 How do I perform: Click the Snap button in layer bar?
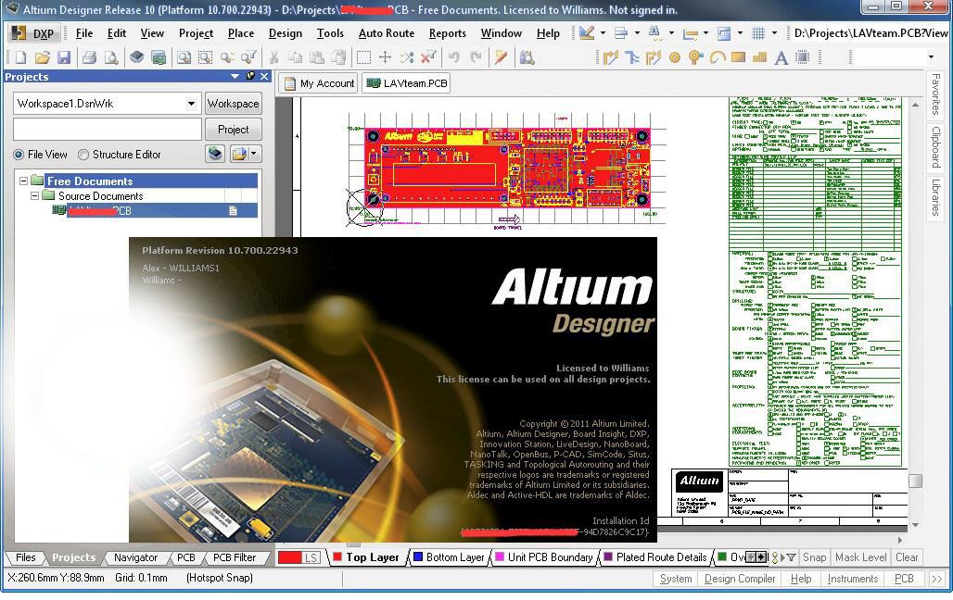(x=815, y=557)
